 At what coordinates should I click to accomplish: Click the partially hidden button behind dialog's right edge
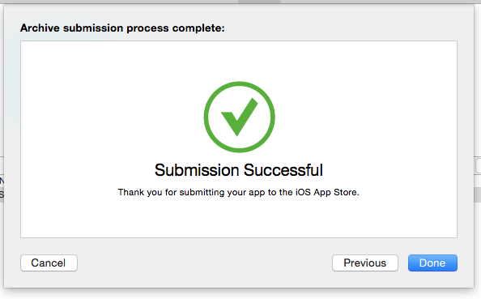pyautogui.click(x=478, y=166)
